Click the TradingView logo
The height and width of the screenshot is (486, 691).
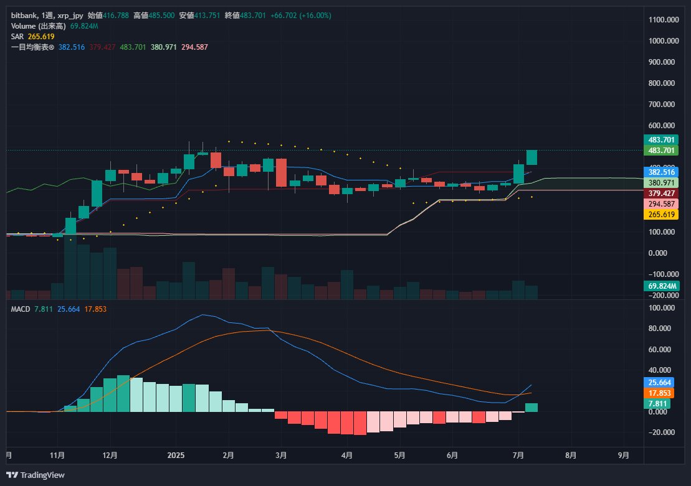point(36,475)
